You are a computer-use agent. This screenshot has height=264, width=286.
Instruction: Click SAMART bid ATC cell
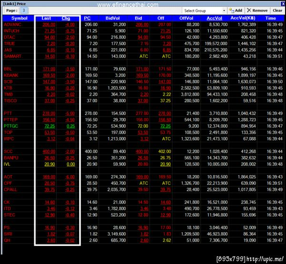click(x=144, y=56)
